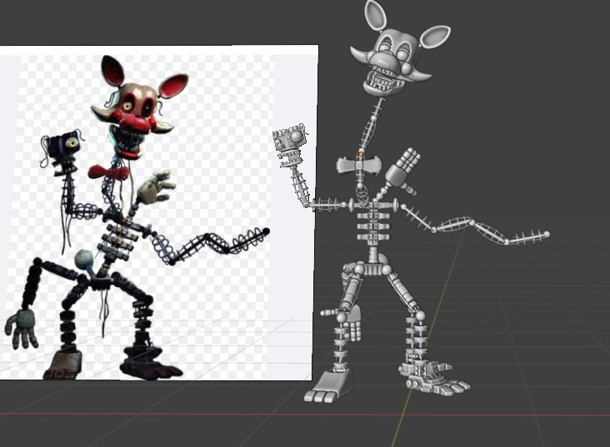Screen dimensions: 610x447
Task: Select the gray model's raised open hand
Action: click(x=403, y=170)
